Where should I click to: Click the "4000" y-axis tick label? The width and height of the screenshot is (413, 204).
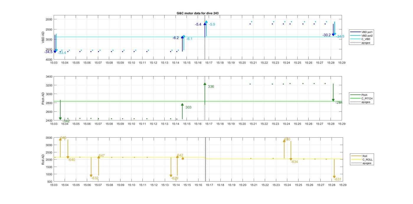49,59
